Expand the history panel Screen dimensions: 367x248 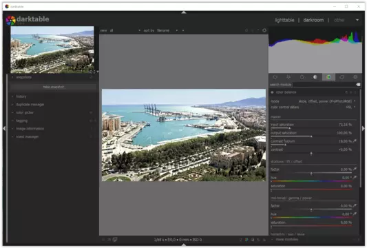21,96
